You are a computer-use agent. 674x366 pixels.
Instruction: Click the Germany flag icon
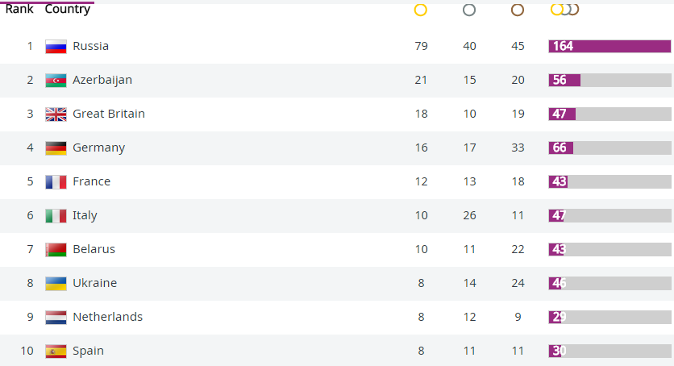point(56,148)
